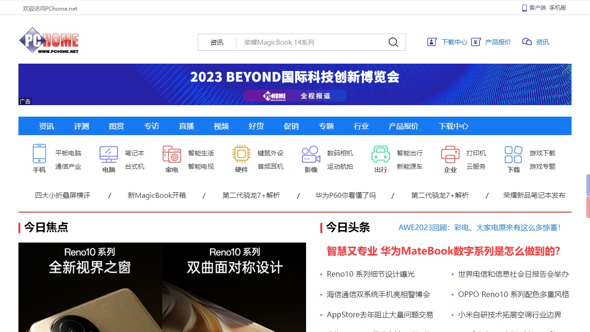The image size is (590, 332).
Task: Click the 企业 printer category icon
Action: 450,154
